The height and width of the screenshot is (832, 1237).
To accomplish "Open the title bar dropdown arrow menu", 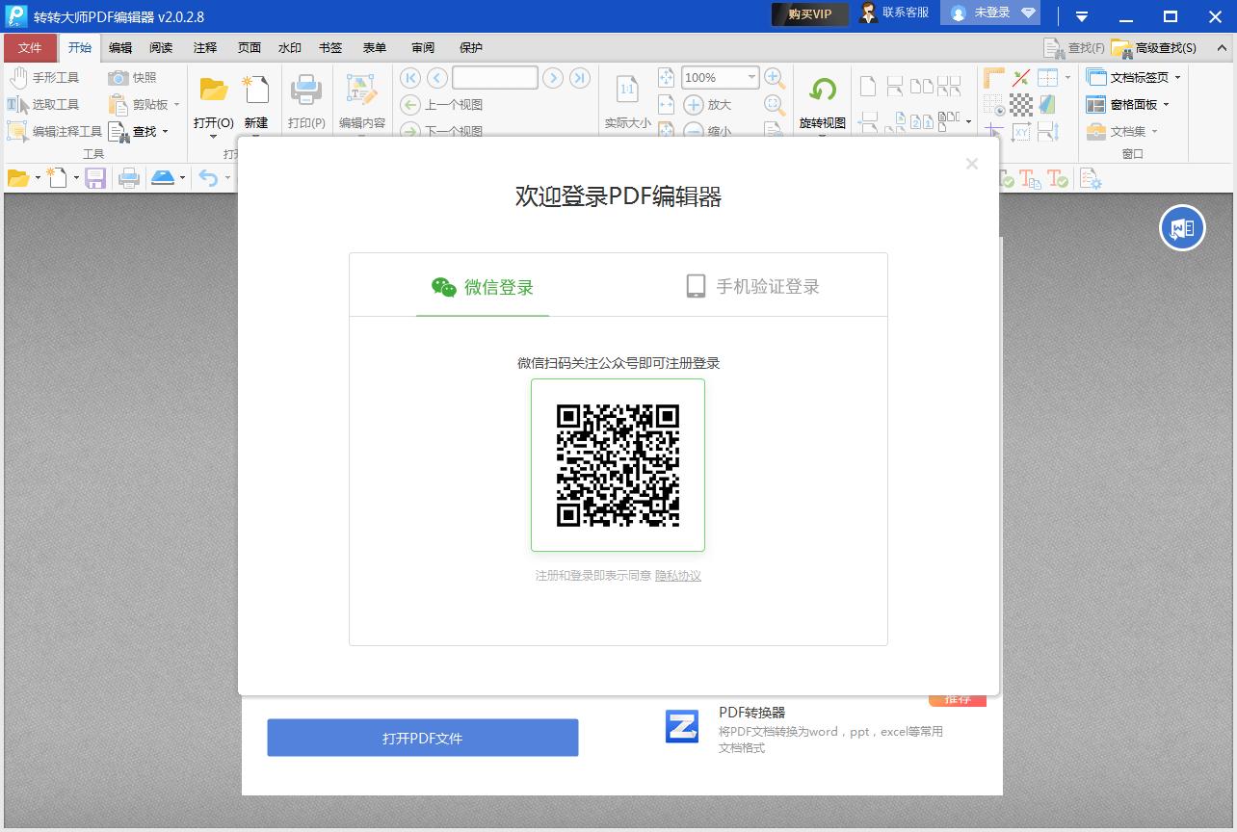I will (x=1082, y=16).
